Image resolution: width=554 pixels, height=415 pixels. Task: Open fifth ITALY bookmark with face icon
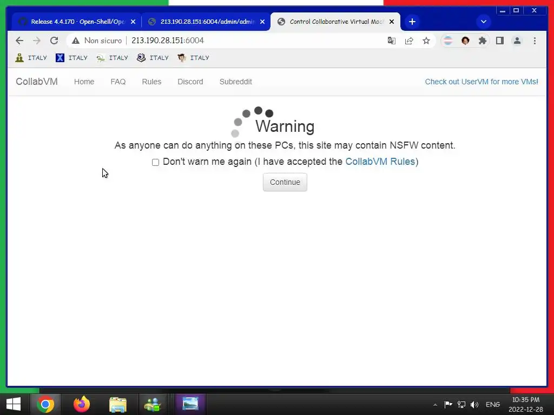point(194,57)
